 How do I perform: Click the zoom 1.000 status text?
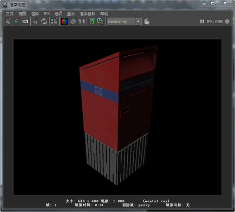(x=113, y=201)
